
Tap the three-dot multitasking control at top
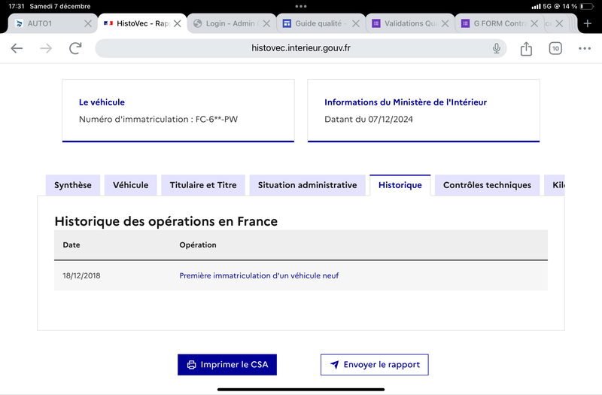(x=301, y=6)
